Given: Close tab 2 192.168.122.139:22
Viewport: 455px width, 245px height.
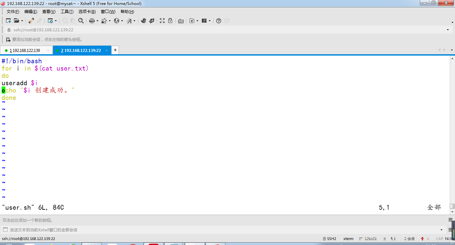Looking at the screenshot, I should click(x=107, y=51).
